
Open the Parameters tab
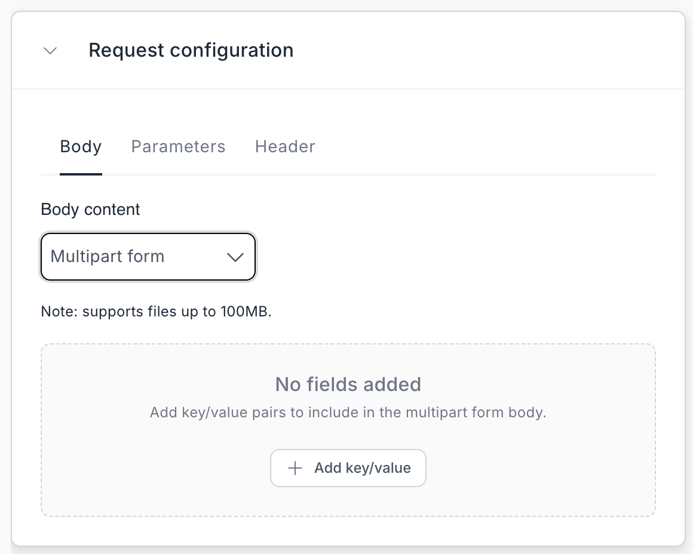(x=178, y=147)
